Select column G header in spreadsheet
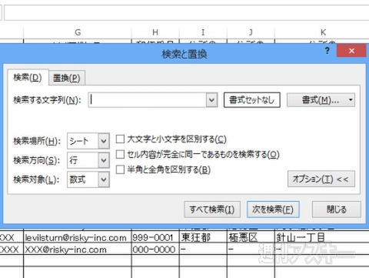This screenshot has width=369, height=278. click(x=78, y=32)
